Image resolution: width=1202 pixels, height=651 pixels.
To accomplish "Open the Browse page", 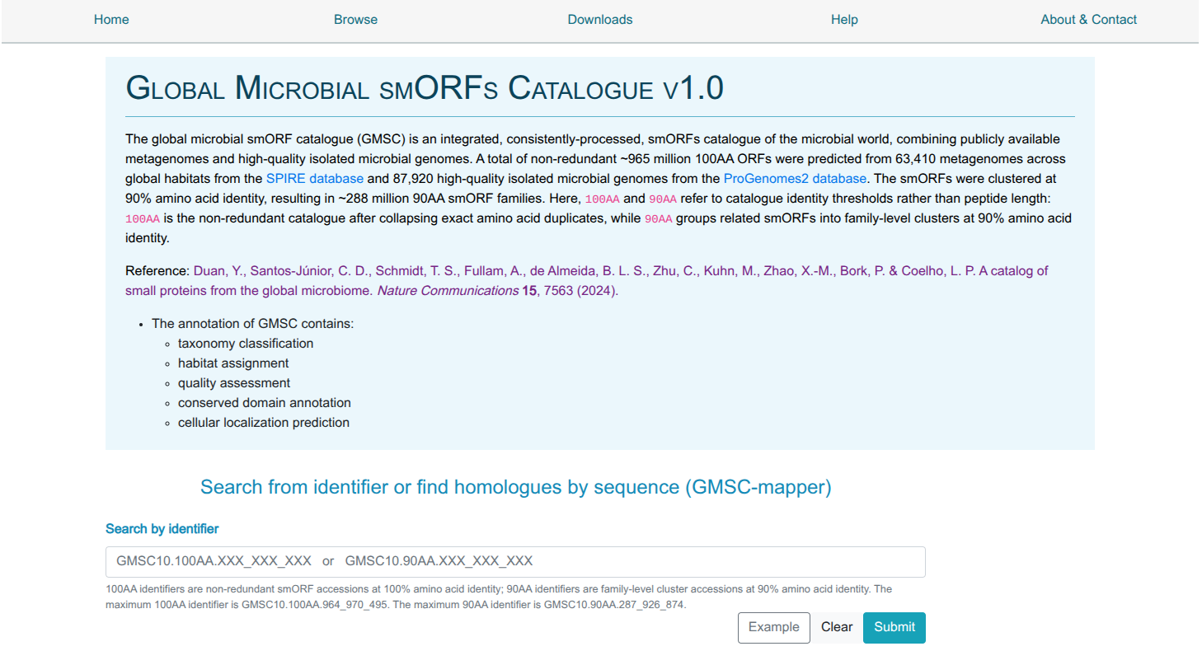I will [355, 19].
